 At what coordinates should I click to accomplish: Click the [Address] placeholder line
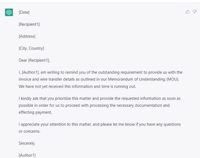[x=27, y=36]
